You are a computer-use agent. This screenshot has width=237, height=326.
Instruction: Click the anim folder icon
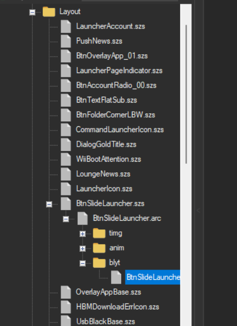point(99,248)
